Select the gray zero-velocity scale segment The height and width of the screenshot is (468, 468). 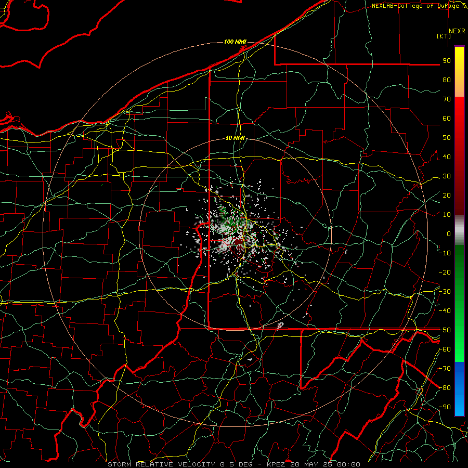tap(459, 230)
